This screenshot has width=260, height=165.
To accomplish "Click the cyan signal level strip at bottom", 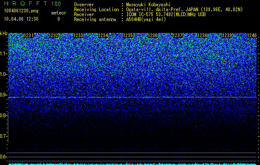I will [x=132, y=164].
